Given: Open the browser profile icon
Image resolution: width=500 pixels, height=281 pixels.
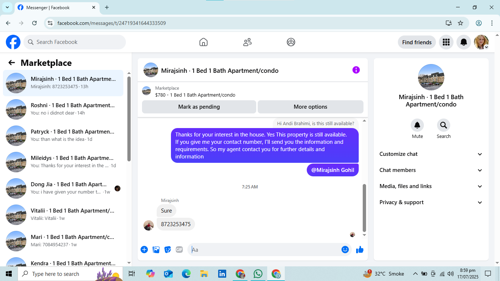Looking at the screenshot, I should [479, 23].
